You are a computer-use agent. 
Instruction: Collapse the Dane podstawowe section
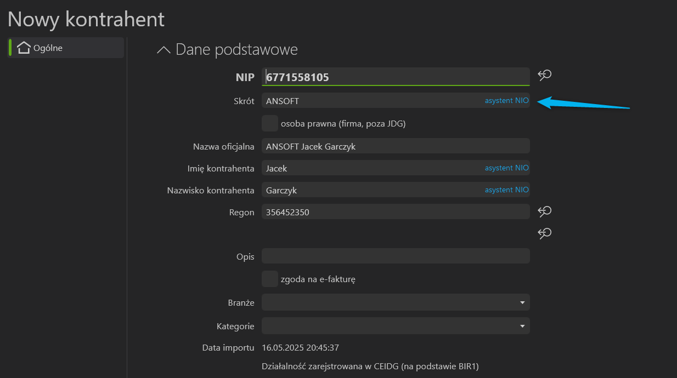tap(163, 50)
